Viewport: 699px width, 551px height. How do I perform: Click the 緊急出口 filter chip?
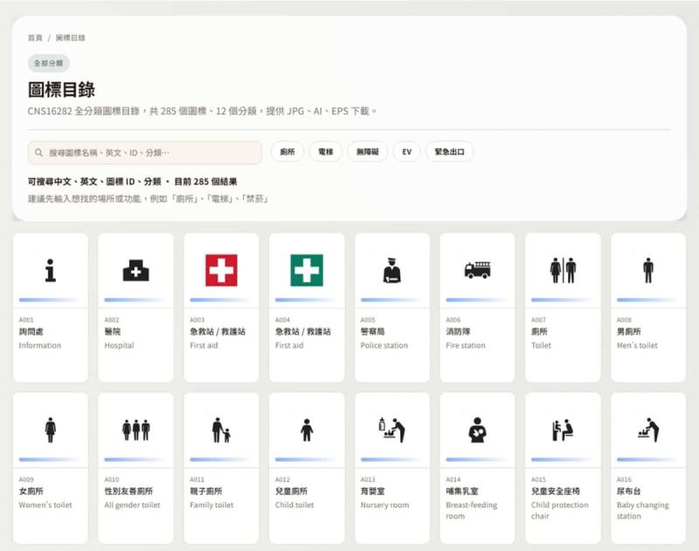pyautogui.click(x=447, y=151)
